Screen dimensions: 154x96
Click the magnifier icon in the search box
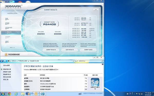click(102, 61)
